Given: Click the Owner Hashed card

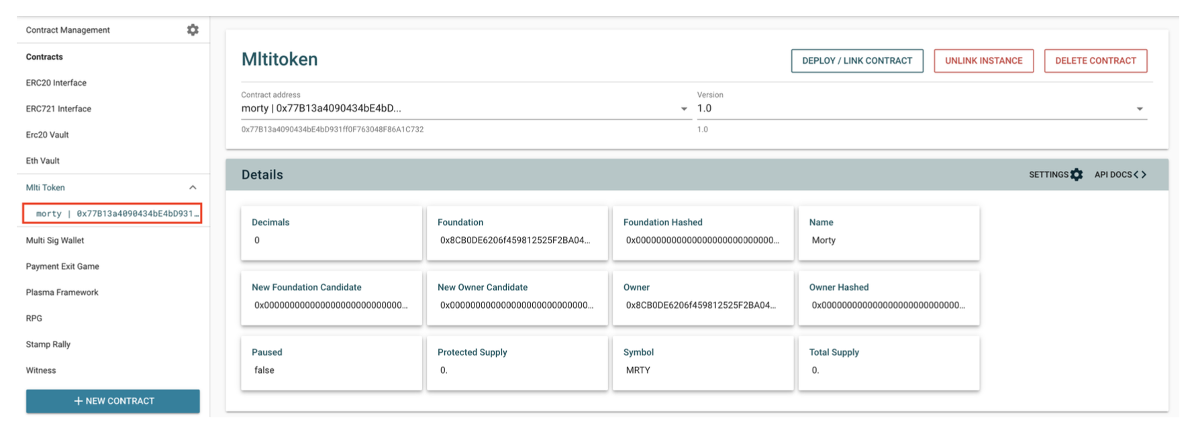Looking at the screenshot, I should click(889, 298).
